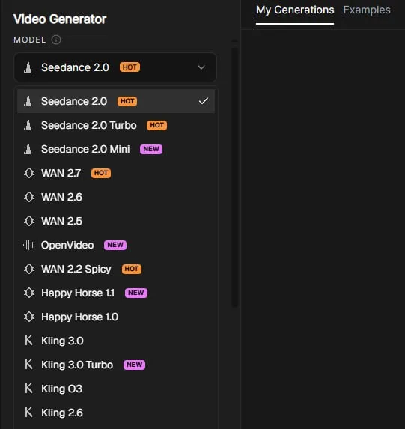The height and width of the screenshot is (429, 405).
Task: Choose the Kling 3.0 model
Action: tap(116, 341)
